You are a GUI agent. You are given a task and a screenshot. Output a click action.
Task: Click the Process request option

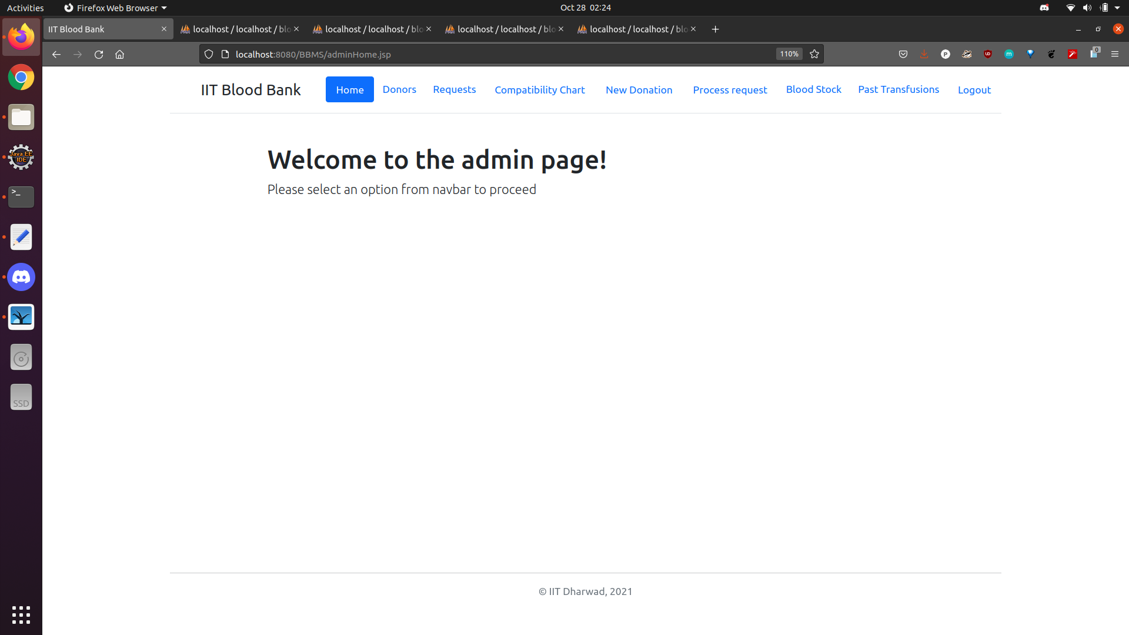[730, 89]
